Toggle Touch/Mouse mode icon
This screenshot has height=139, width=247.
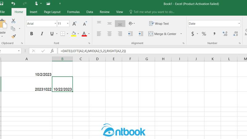click(x=36, y=3)
